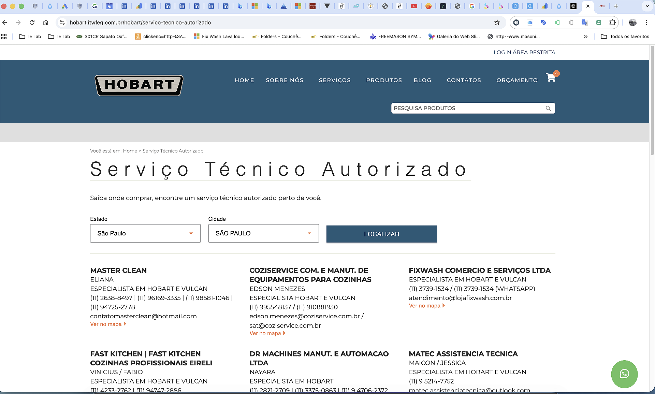
Task: View site information icon in address bar
Action: point(62,23)
